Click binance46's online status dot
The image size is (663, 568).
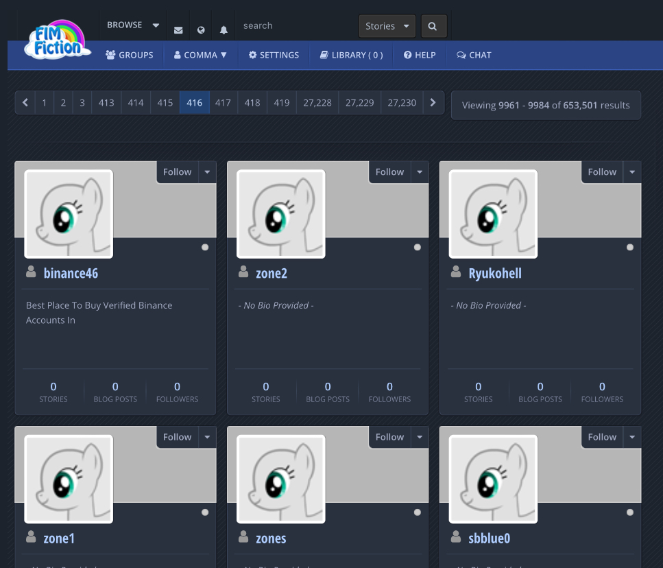pyautogui.click(x=205, y=248)
